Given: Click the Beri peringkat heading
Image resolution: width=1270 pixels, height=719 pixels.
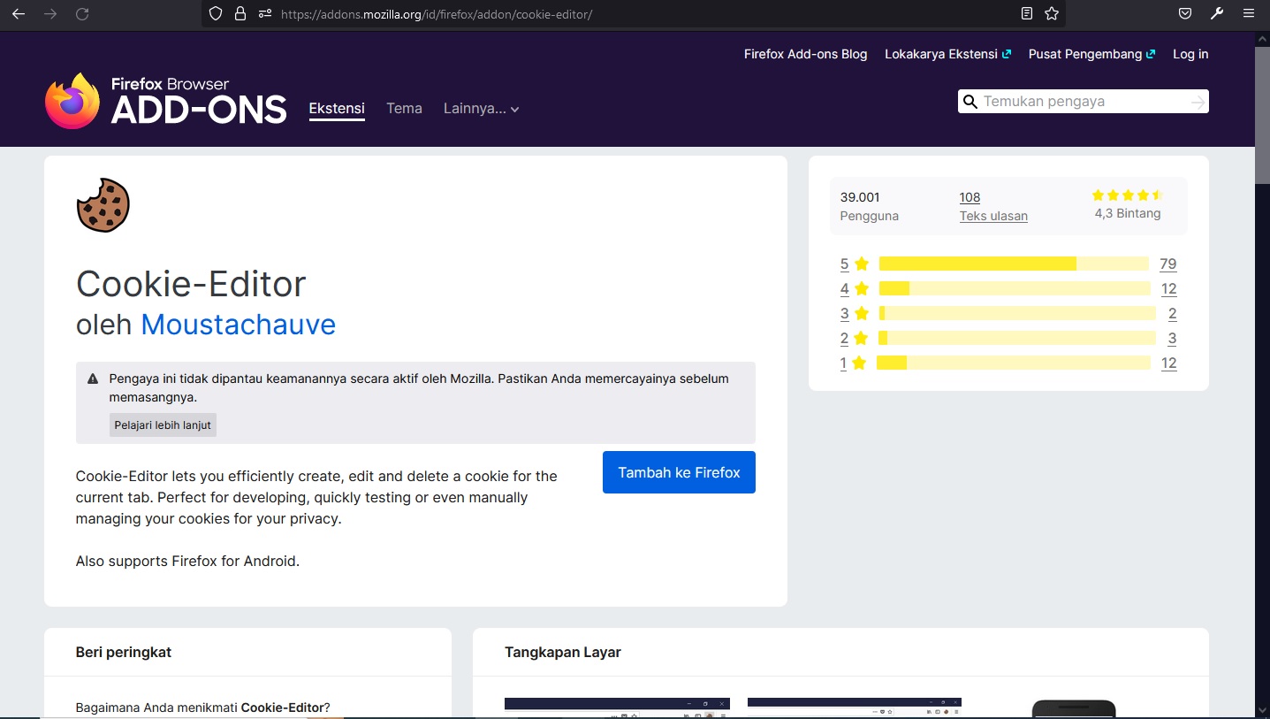Looking at the screenshot, I should coord(124,652).
